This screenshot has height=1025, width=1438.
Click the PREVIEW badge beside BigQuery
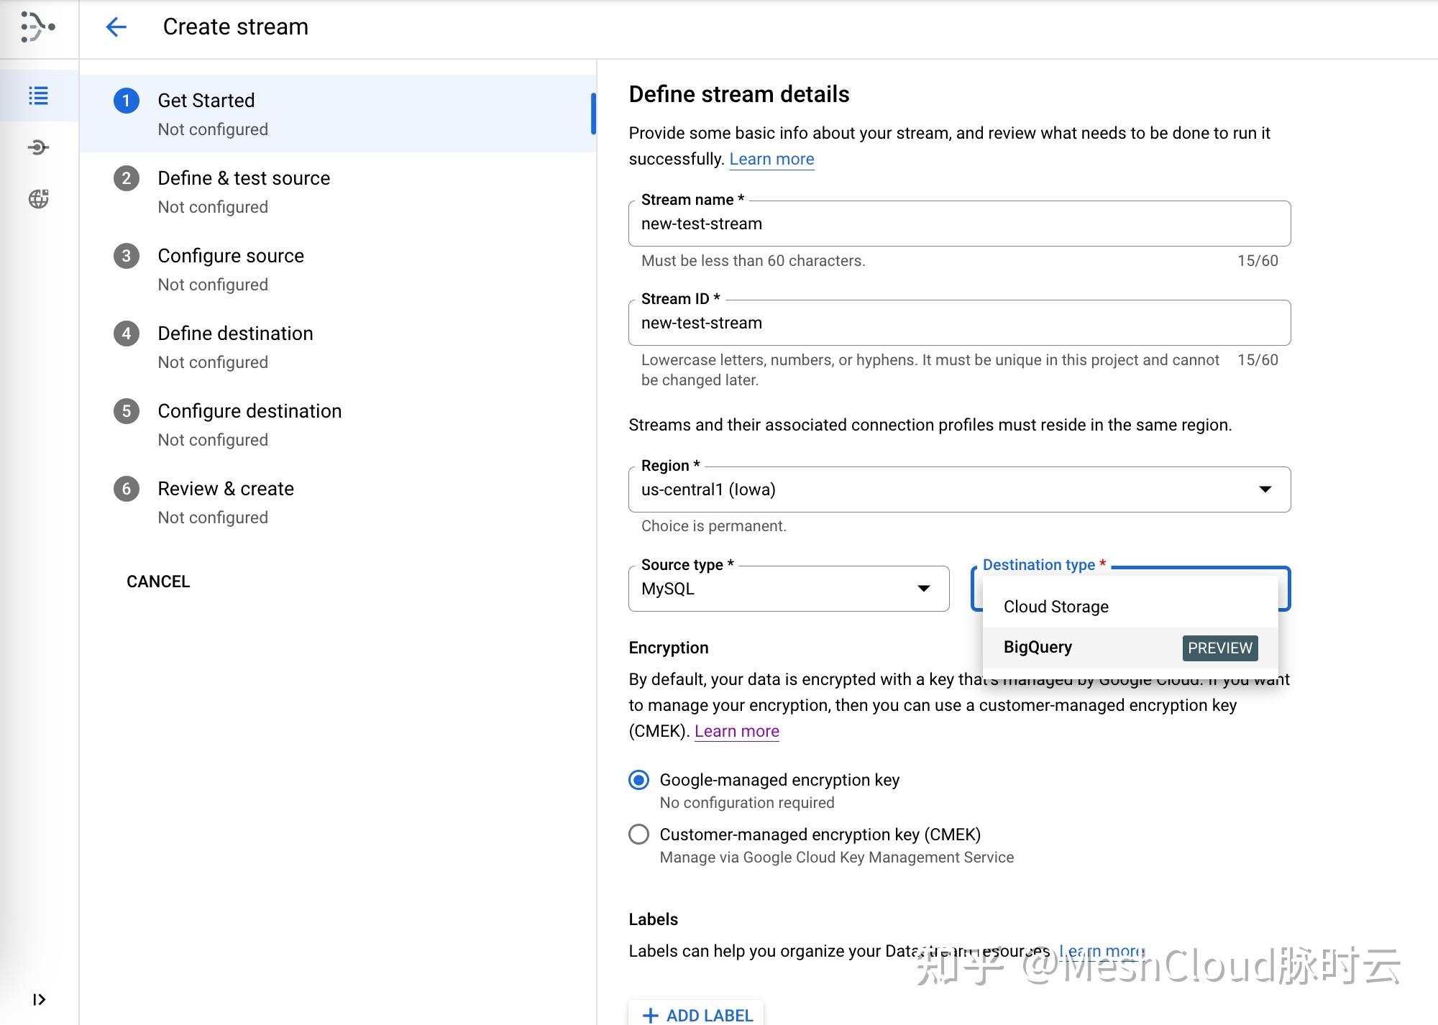pos(1219,648)
